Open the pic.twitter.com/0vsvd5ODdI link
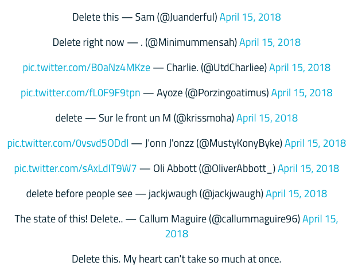This screenshot has width=354, height=270. click(x=68, y=143)
